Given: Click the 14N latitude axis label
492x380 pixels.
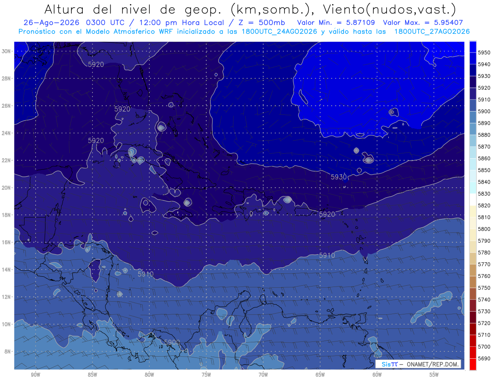Looking at the screenshot, I should click(7, 270).
